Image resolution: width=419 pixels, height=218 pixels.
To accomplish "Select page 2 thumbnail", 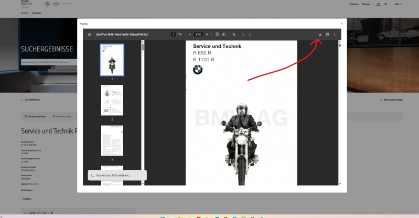I will (112, 100).
